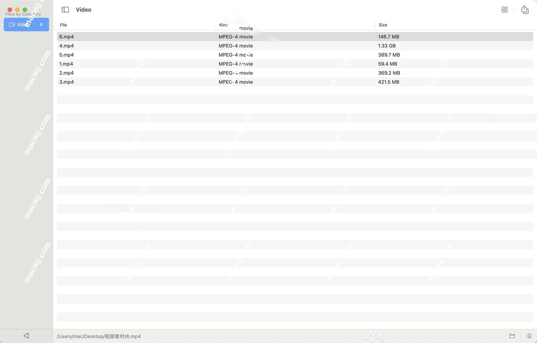Viewport: 537px width, 343px height.
Task: Click the 146.7 MB size cell
Action: 388,37
